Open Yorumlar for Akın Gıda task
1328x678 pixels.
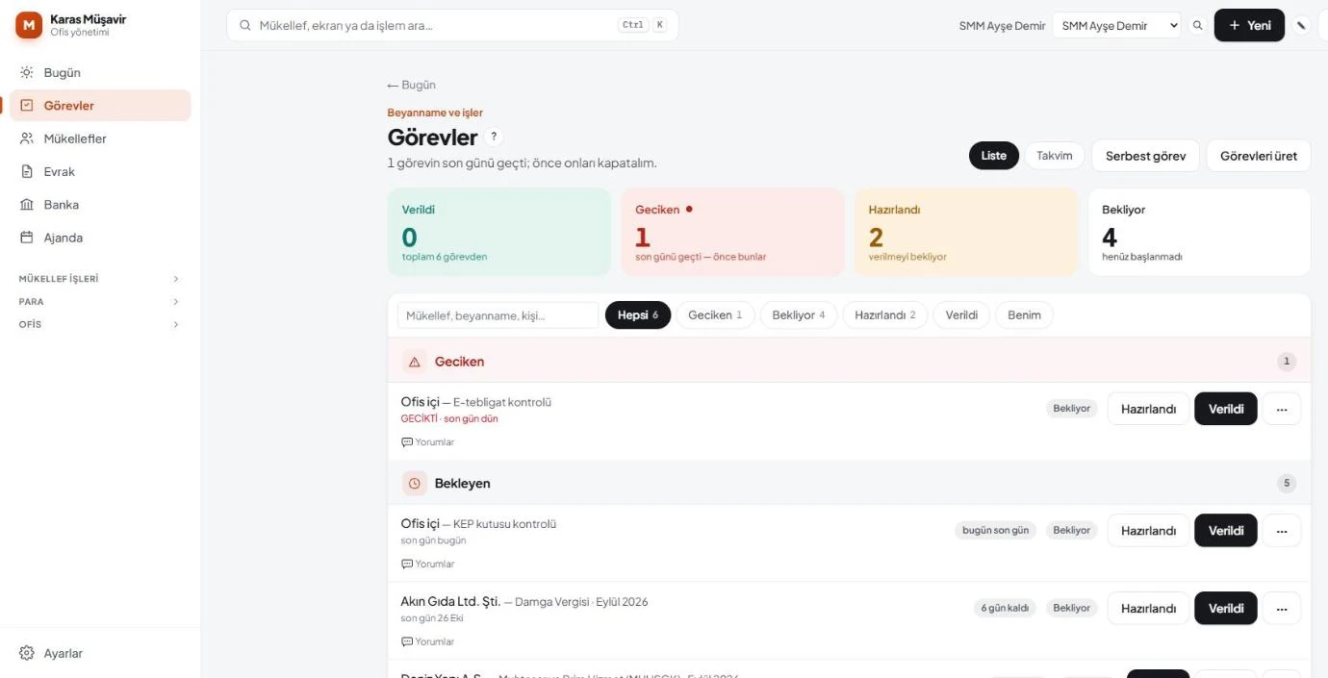(x=428, y=641)
